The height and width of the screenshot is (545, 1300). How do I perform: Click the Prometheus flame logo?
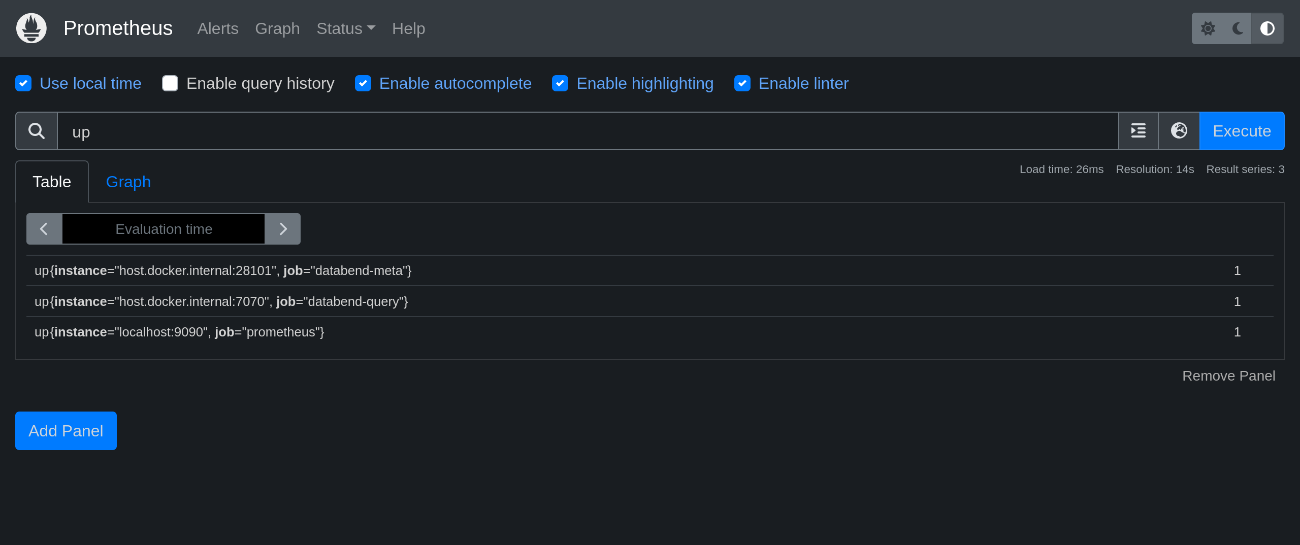31,28
